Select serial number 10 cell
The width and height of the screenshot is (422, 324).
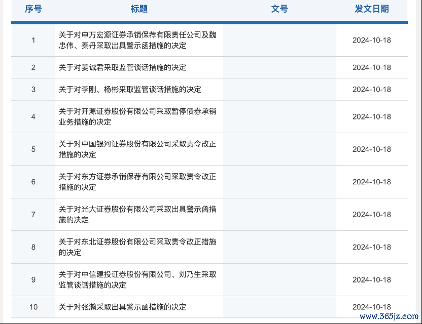tap(33, 307)
